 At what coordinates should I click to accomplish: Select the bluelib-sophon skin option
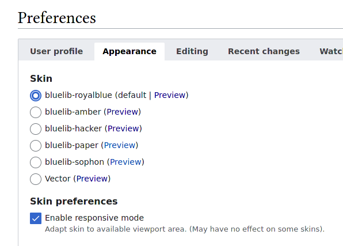pyautogui.click(x=36, y=162)
